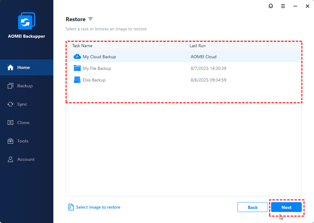Click the Task Name column header

pos(82,46)
